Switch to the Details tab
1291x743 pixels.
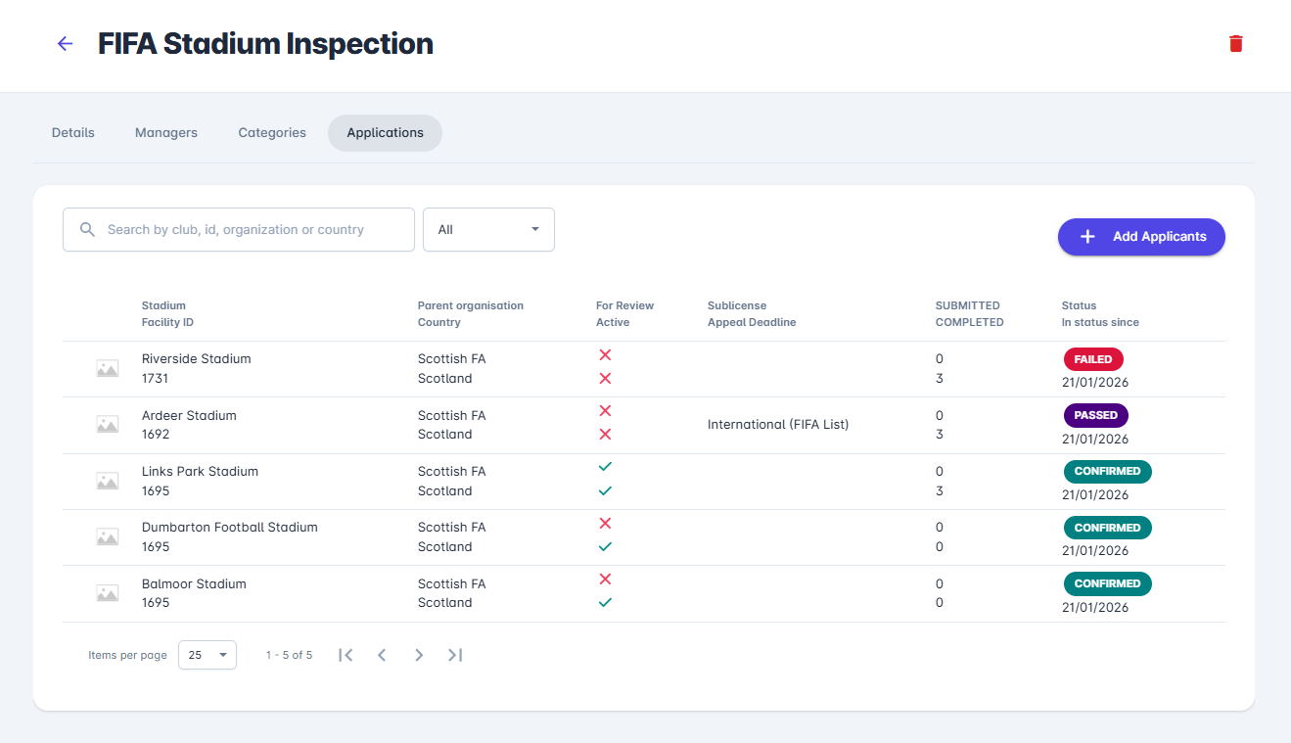73,133
